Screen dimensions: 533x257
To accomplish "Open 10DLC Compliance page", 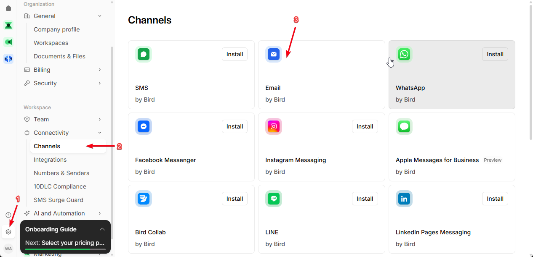I will click(x=60, y=186).
